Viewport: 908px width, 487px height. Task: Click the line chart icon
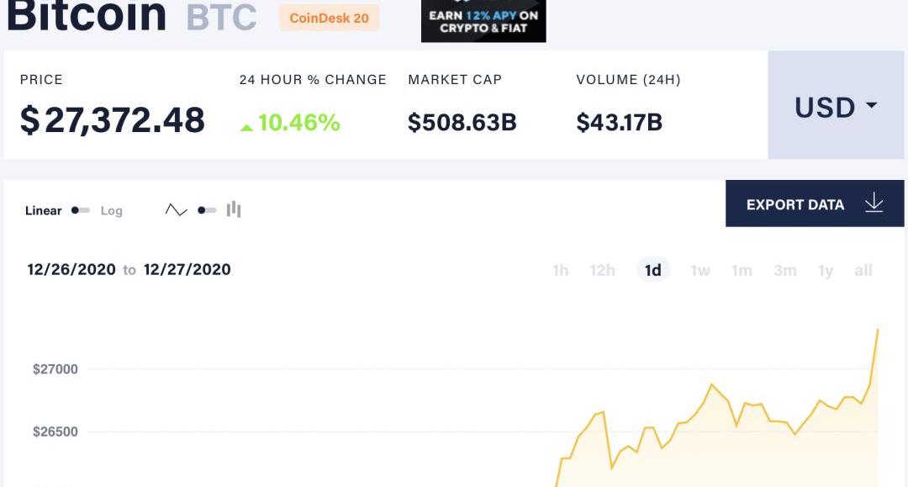click(176, 209)
